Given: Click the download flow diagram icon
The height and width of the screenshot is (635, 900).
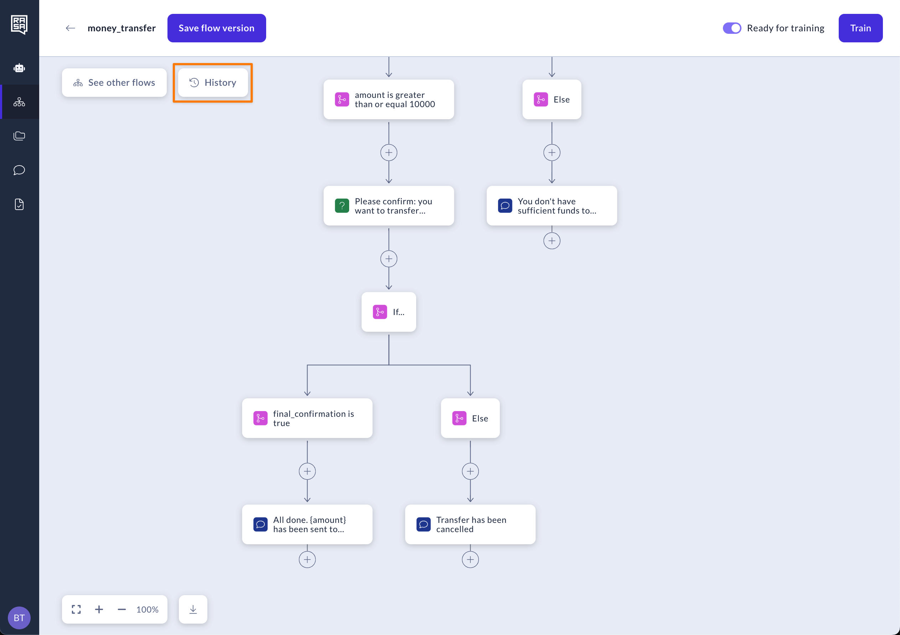Looking at the screenshot, I should [192, 610].
